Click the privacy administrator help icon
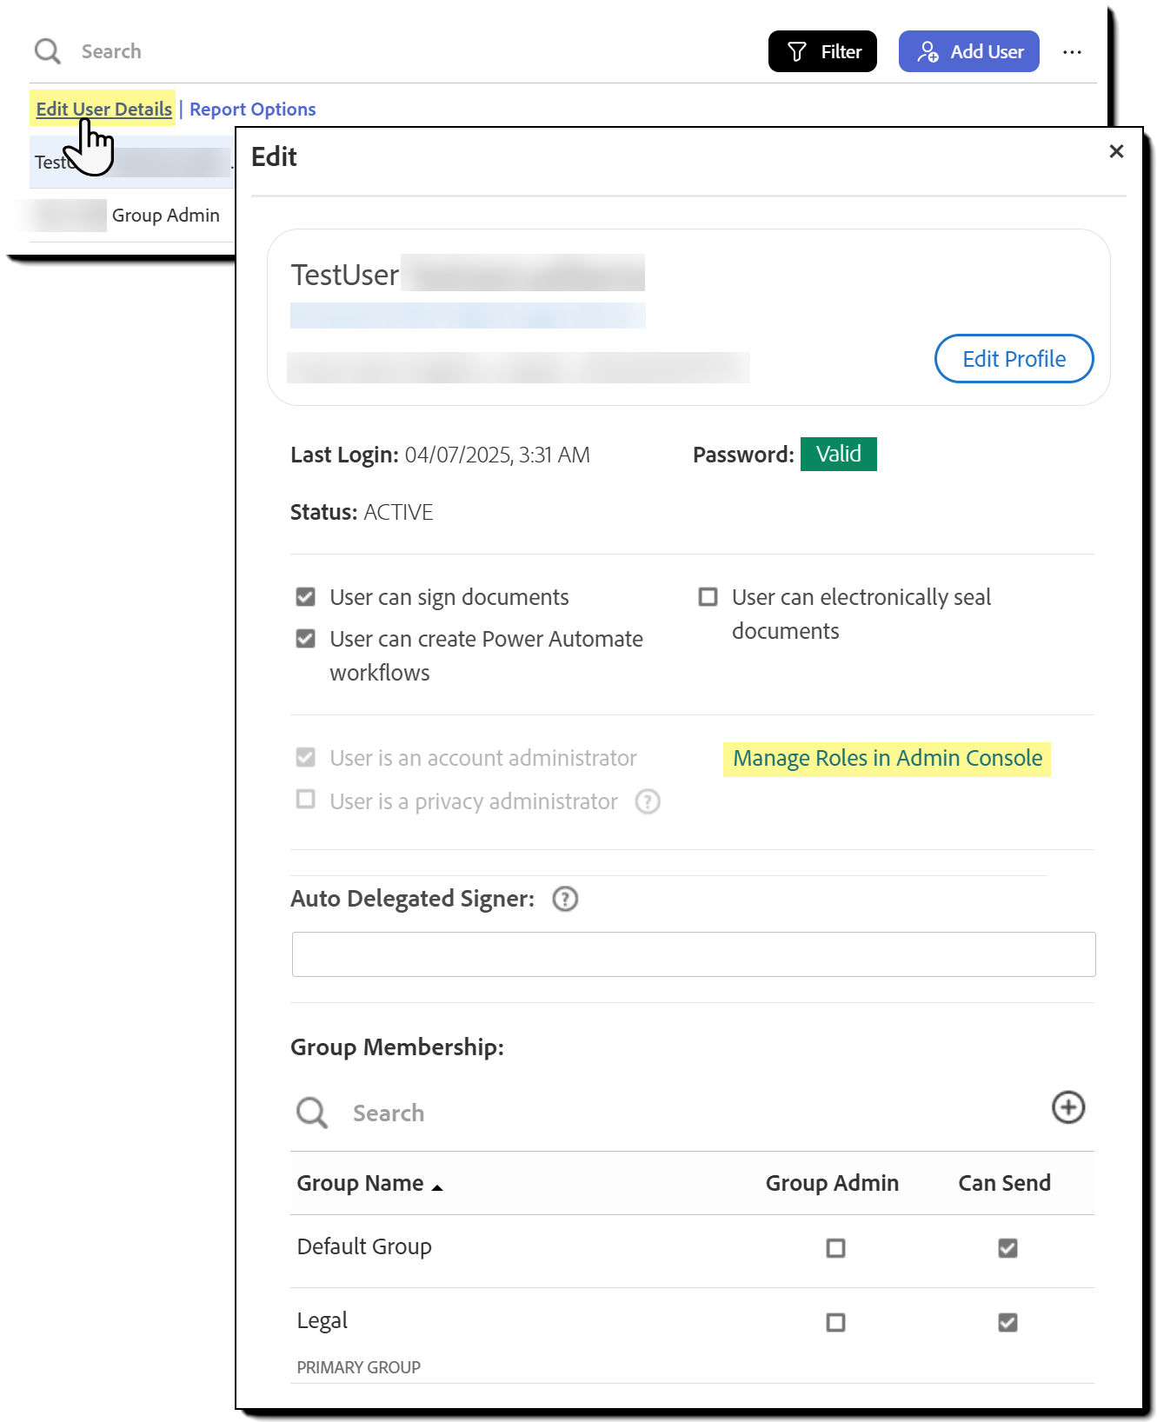Screen dimensions: 1157x1422 point(648,801)
